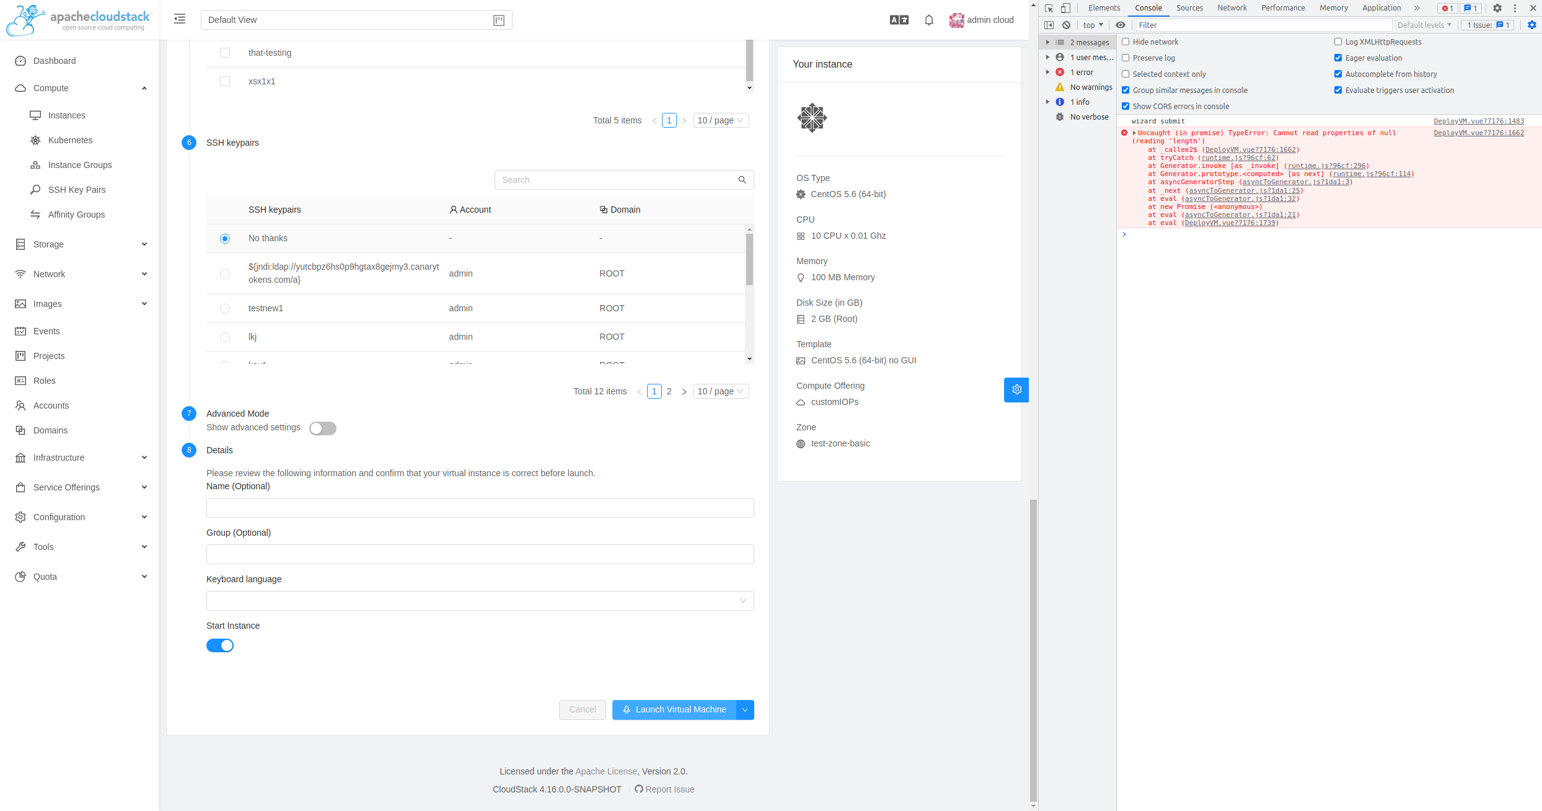Select the testnew1 keypair radio button
The height and width of the screenshot is (811, 1542).
[225, 309]
